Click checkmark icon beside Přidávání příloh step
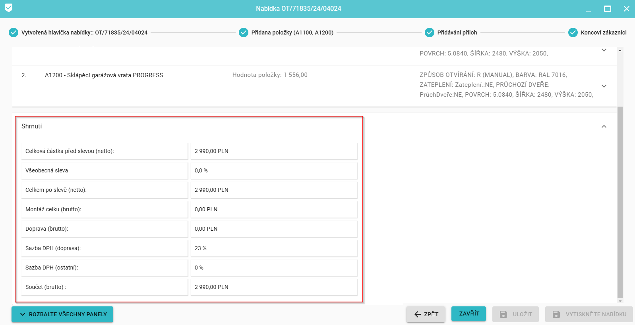 tap(430, 32)
